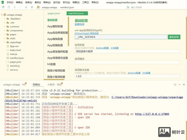Open the 视图(V) menu
The height and width of the screenshot is (140, 187).
76,2
